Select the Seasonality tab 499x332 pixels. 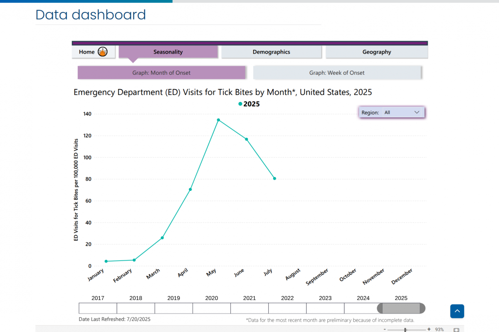click(168, 52)
